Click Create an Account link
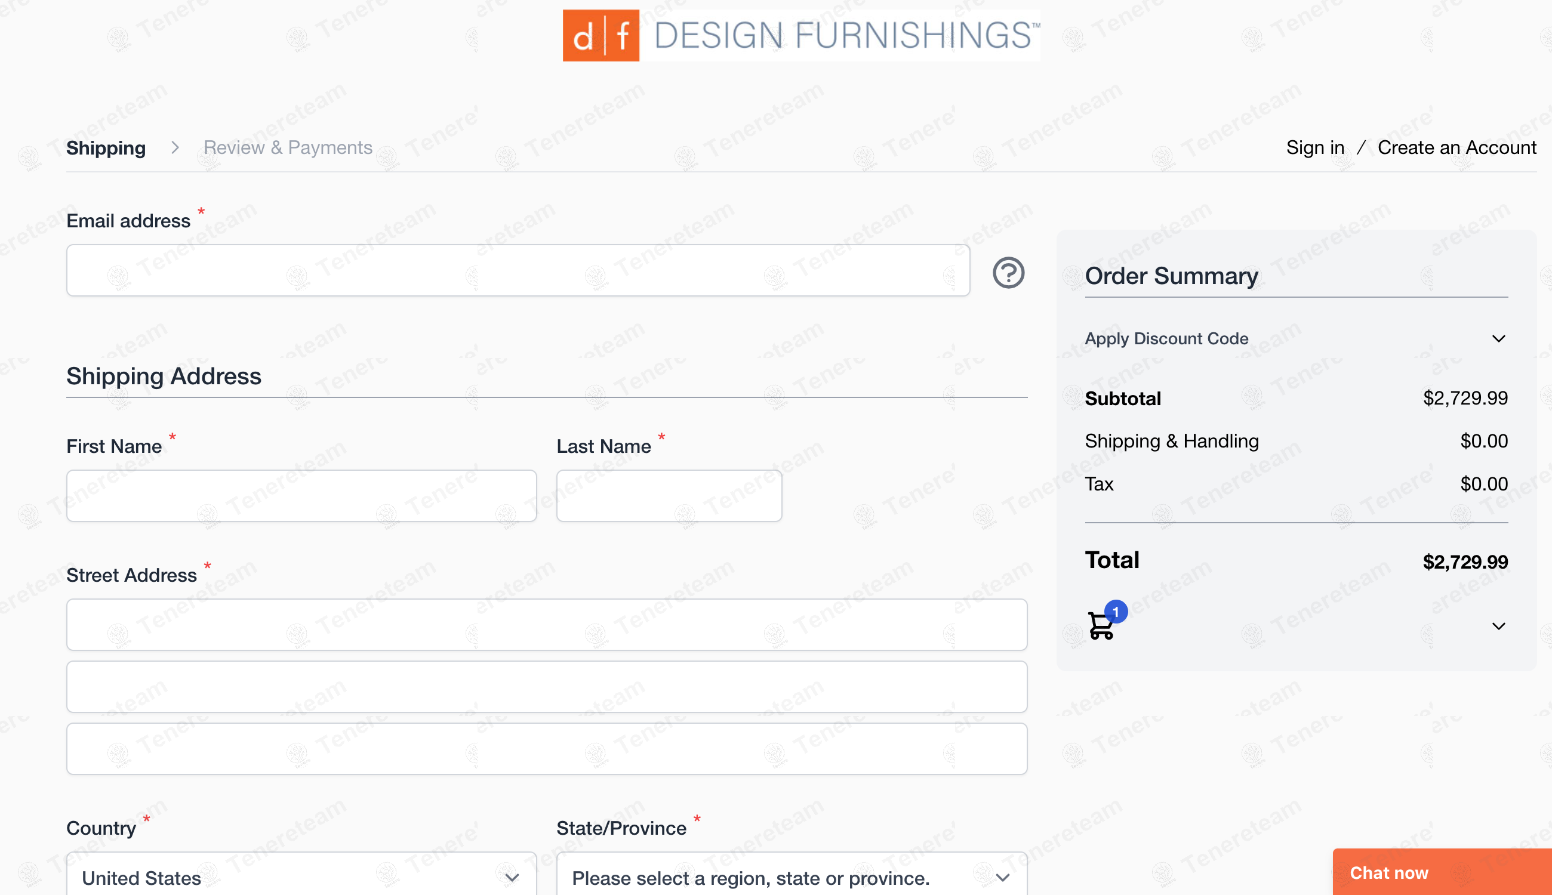The width and height of the screenshot is (1552, 895). pyautogui.click(x=1456, y=147)
